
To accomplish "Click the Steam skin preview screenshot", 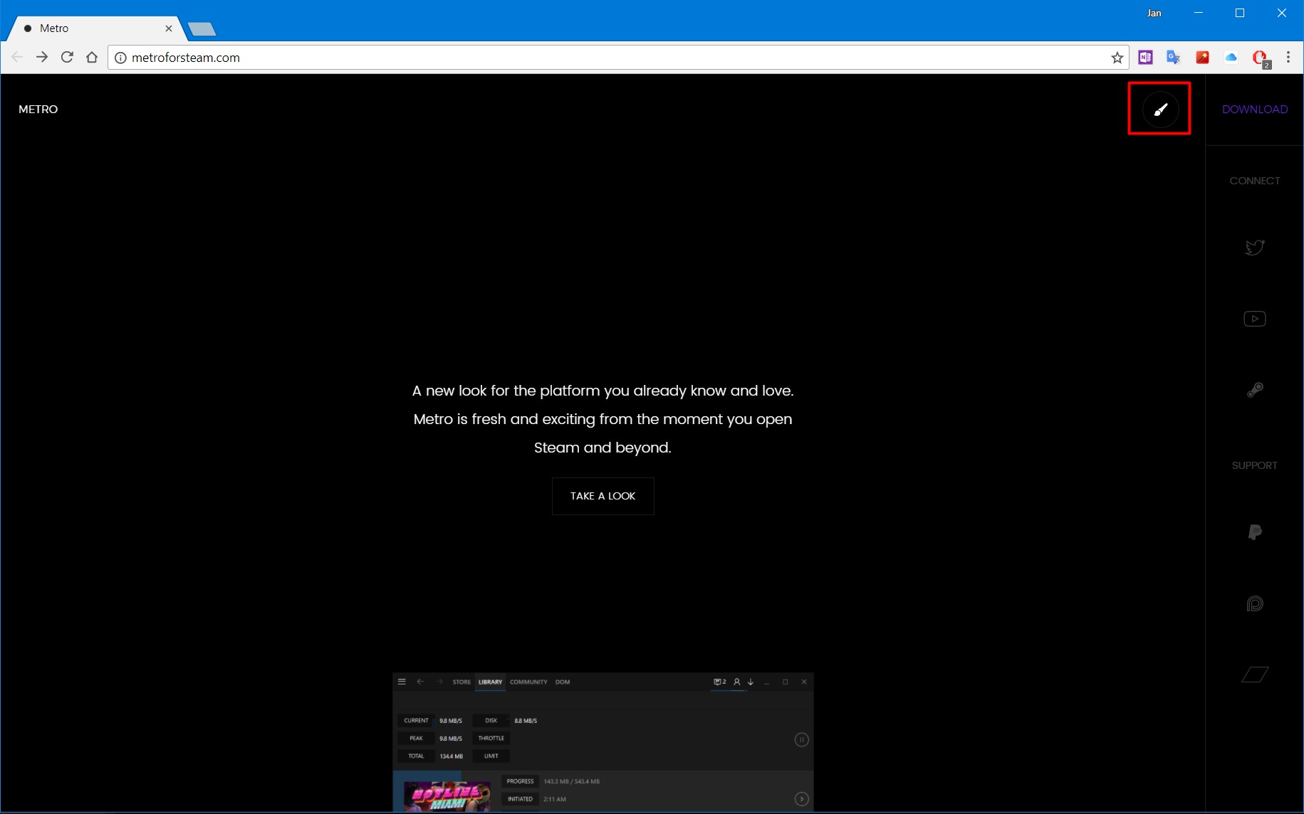I will (x=603, y=742).
